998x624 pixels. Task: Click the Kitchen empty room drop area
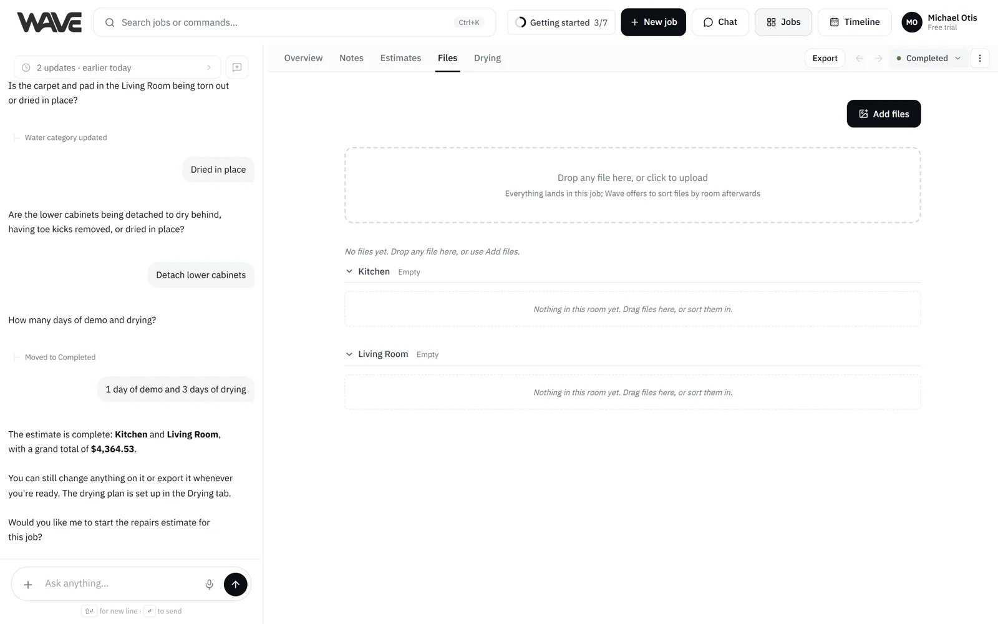632,310
